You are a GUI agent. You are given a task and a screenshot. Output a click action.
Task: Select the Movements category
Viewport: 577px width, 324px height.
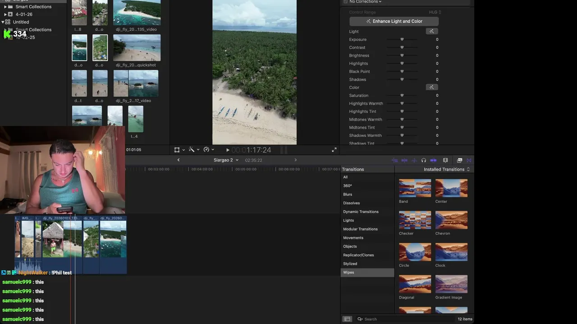[x=367, y=238]
